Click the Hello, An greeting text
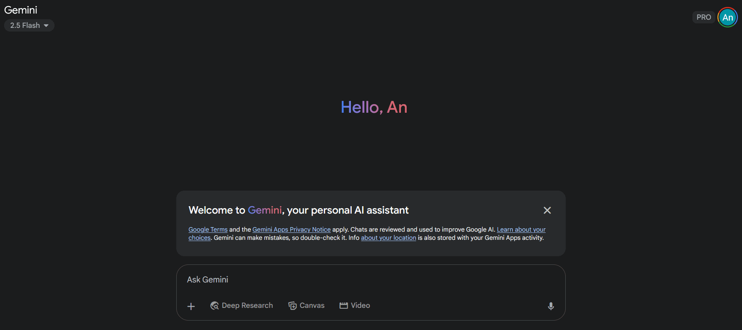This screenshot has width=742, height=330. pos(374,107)
